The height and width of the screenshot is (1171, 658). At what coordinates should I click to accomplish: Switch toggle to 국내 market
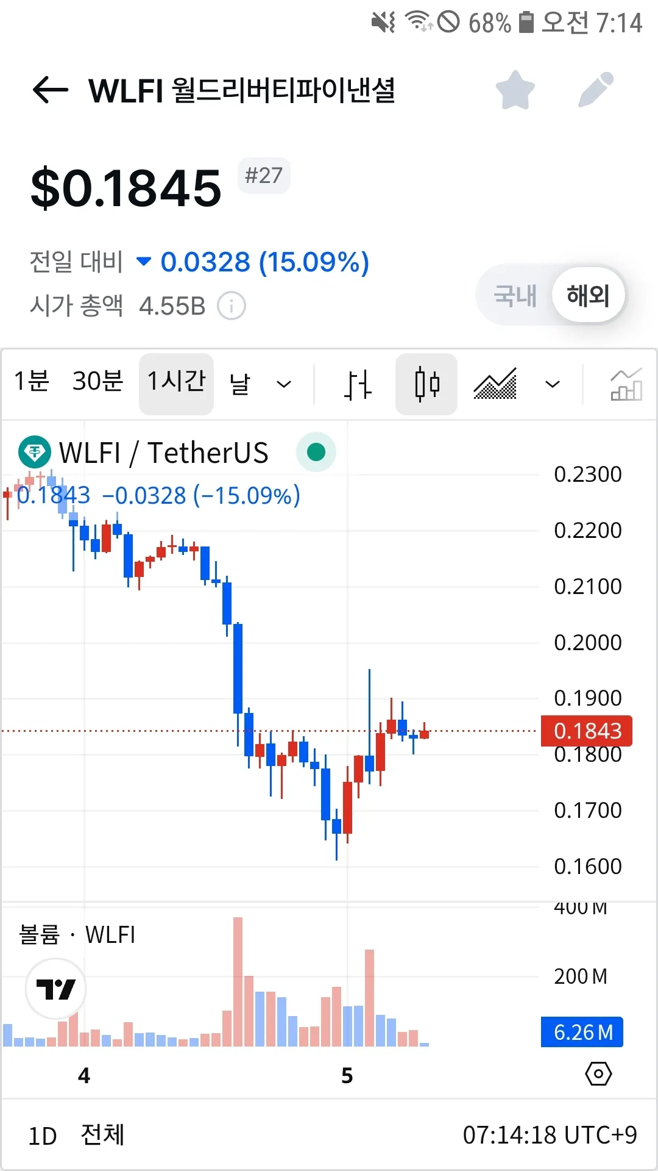pos(515,296)
